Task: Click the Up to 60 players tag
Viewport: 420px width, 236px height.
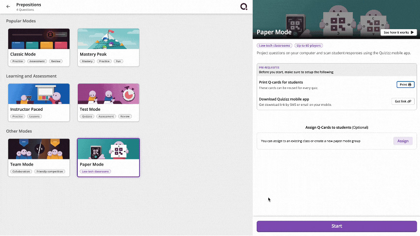Action: 308,46
